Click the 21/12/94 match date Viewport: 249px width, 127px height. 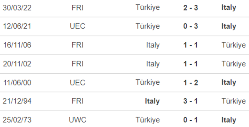17,101
